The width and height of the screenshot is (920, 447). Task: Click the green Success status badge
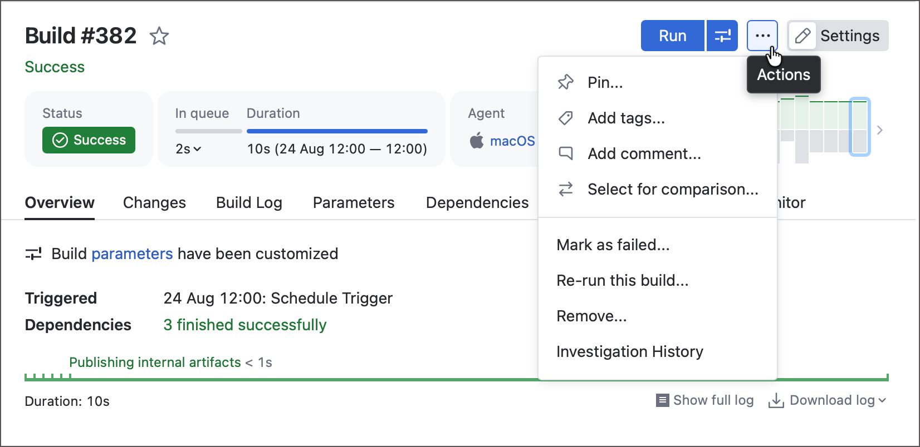tap(89, 140)
